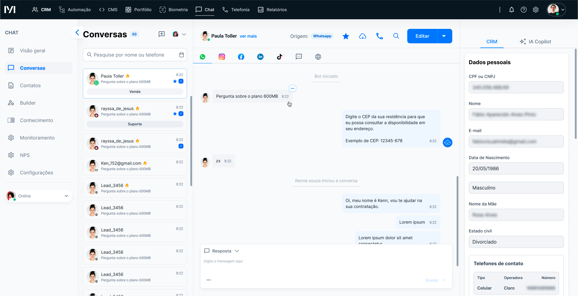Click the cloud download icon
Screen dimensions: 578x296
pyautogui.click(x=363, y=36)
